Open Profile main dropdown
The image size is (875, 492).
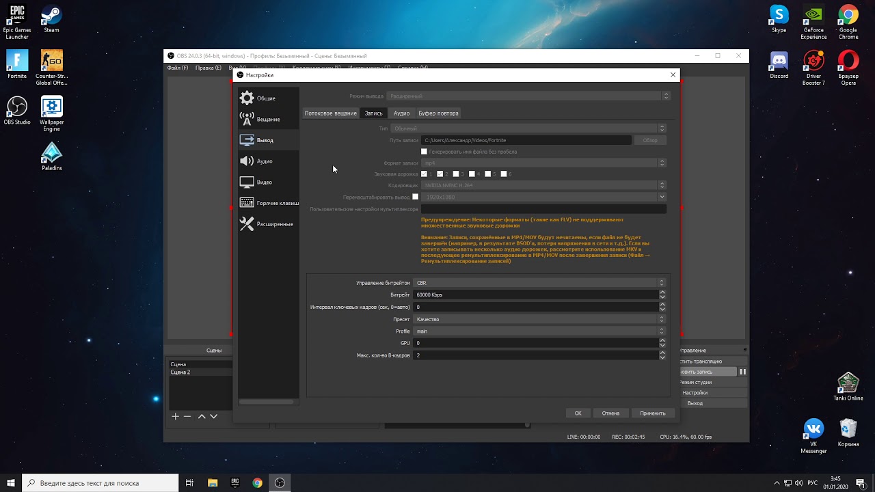[x=539, y=331]
